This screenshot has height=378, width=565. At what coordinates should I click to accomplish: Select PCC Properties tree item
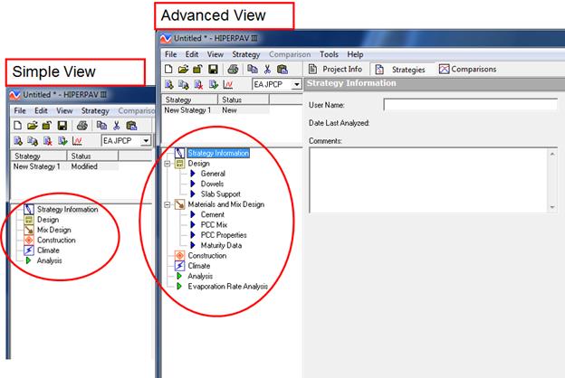click(224, 235)
